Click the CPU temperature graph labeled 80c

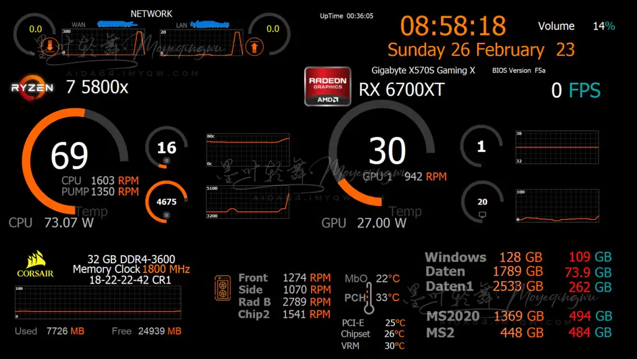click(x=248, y=149)
